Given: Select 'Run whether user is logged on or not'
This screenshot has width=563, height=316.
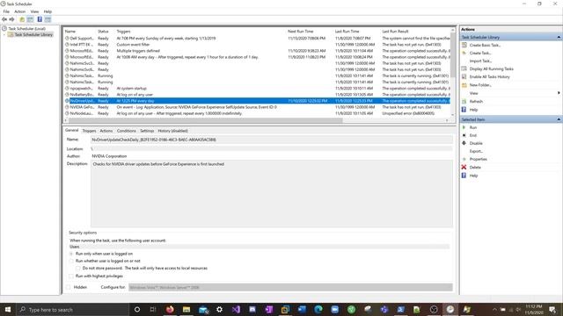Looking at the screenshot, I should pyautogui.click(x=71, y=262).
